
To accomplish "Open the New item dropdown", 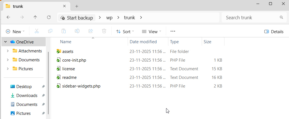I will 15,31.
